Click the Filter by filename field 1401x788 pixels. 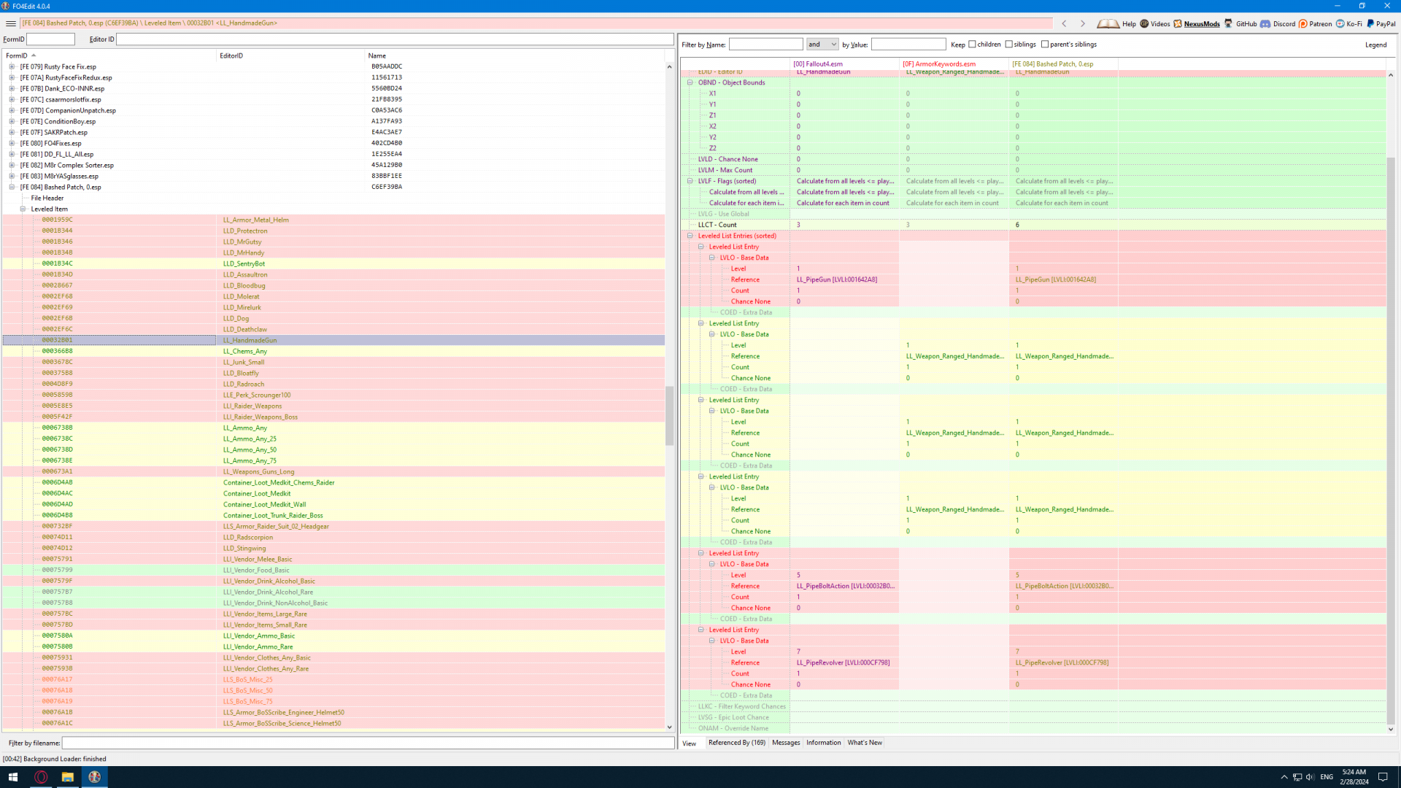(x=368, y=743)
